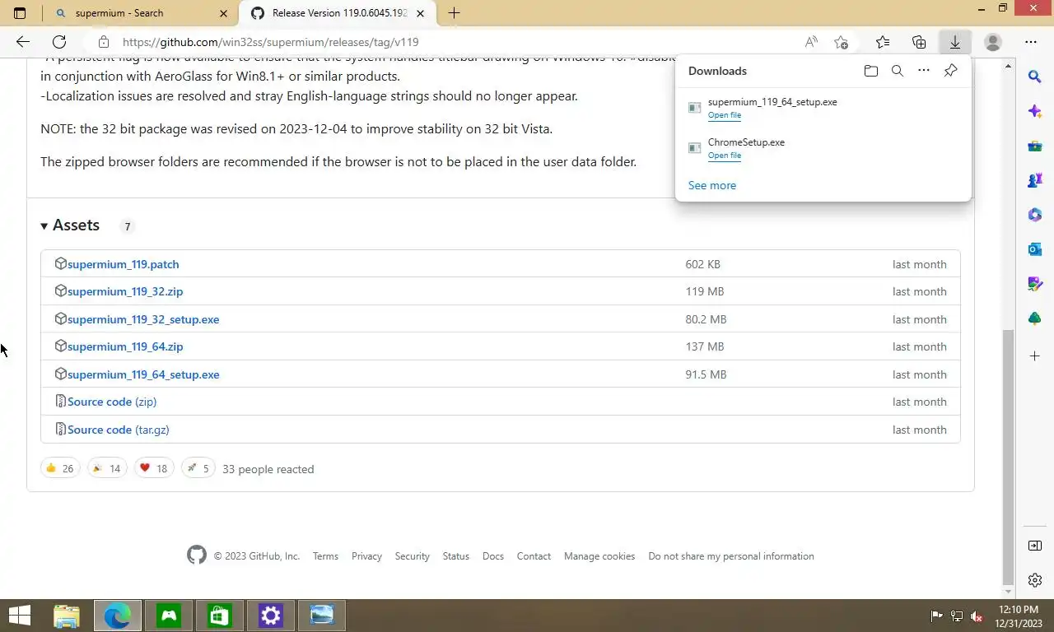Click Do not share my personal information
Viewport: 1054px width, 632px height.
click(731, 556)
